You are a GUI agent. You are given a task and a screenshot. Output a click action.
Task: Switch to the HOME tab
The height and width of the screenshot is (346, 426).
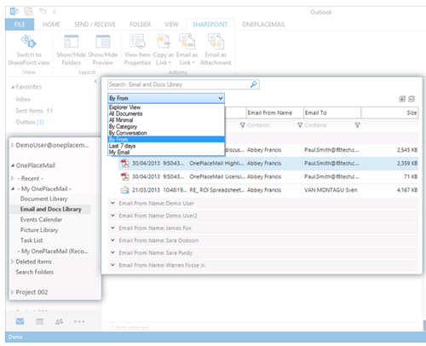(x=51, y=25)
